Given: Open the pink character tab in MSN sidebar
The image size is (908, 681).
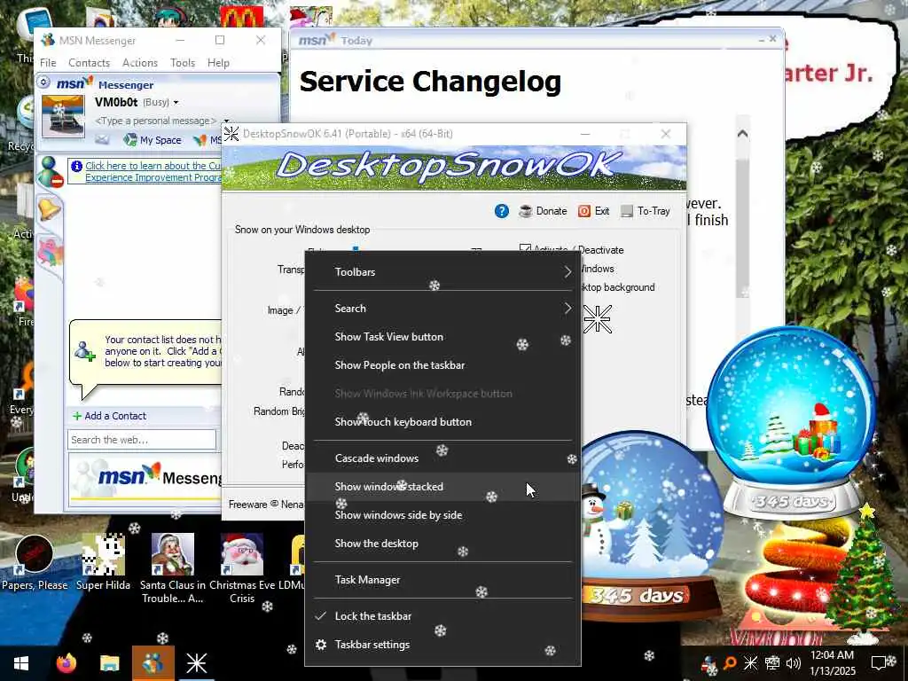Looking at the screenshot, I should 51,252.
